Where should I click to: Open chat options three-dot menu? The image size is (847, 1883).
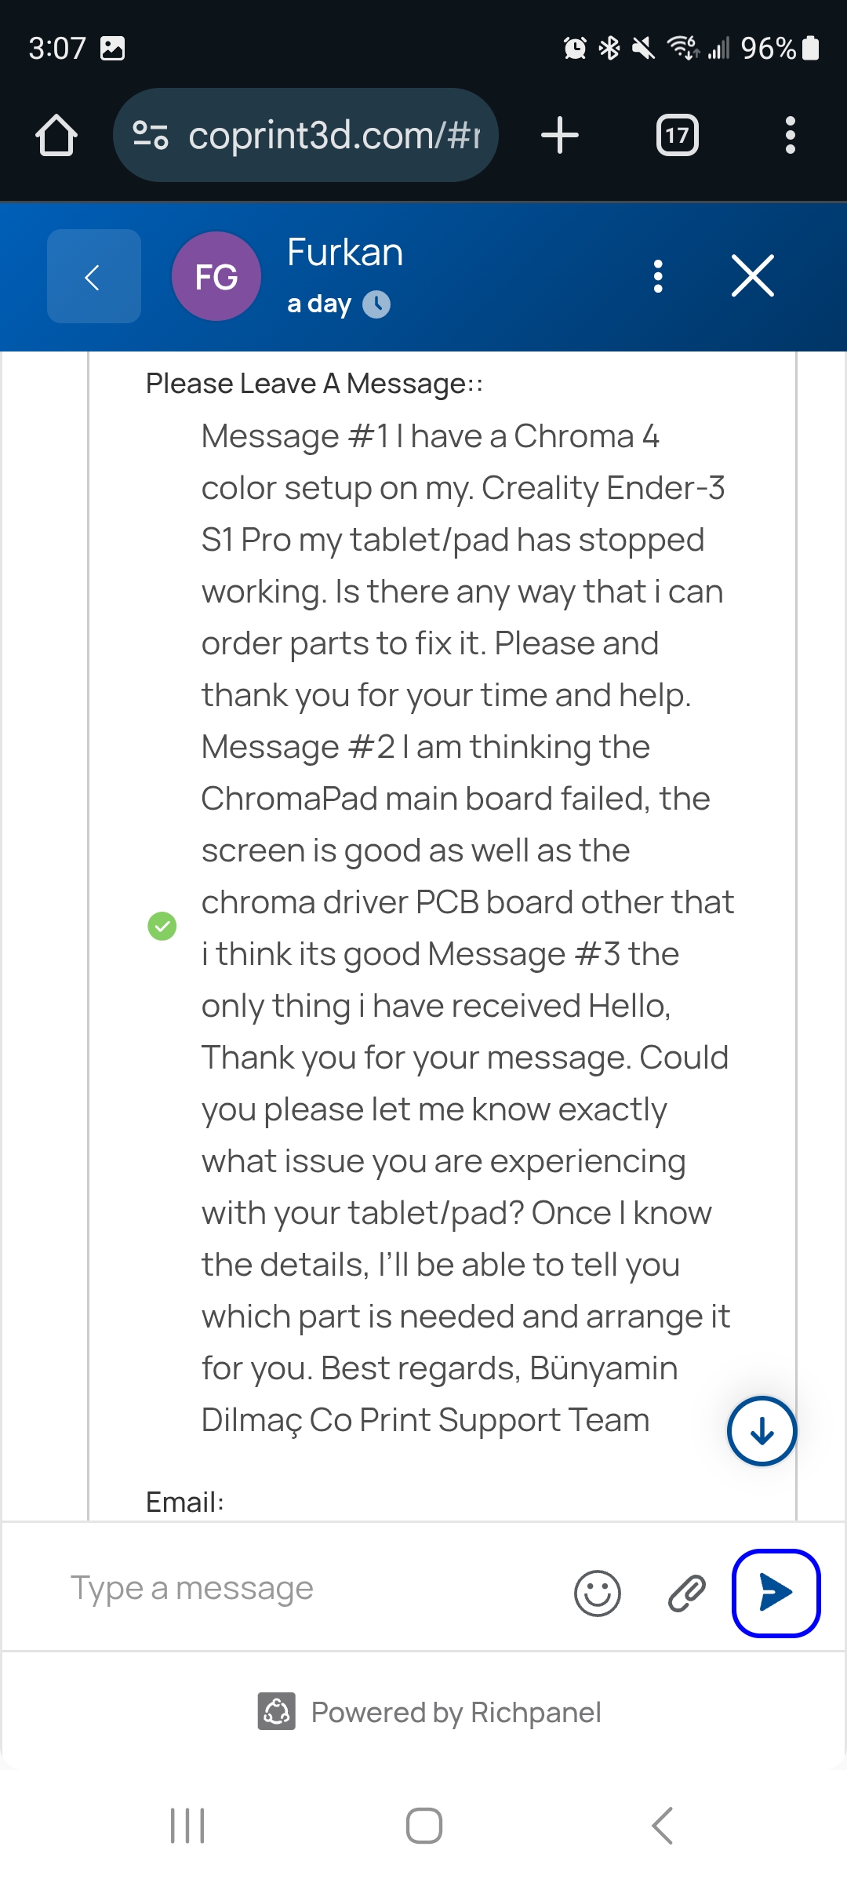click(x=658, y=276)
